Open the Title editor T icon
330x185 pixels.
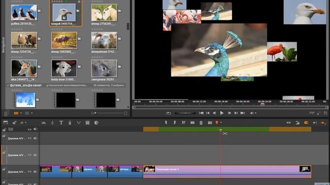[61, 123]
